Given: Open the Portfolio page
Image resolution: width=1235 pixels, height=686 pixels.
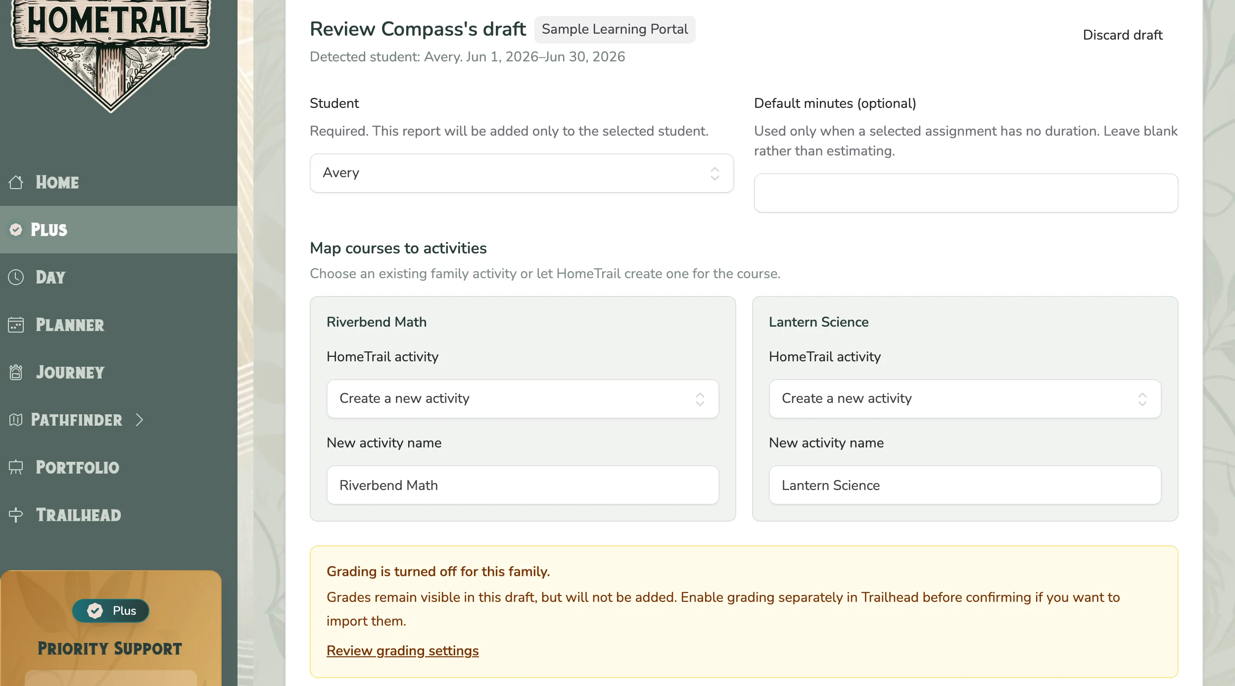Looking at the screenshot, I should tap(119, 467).
